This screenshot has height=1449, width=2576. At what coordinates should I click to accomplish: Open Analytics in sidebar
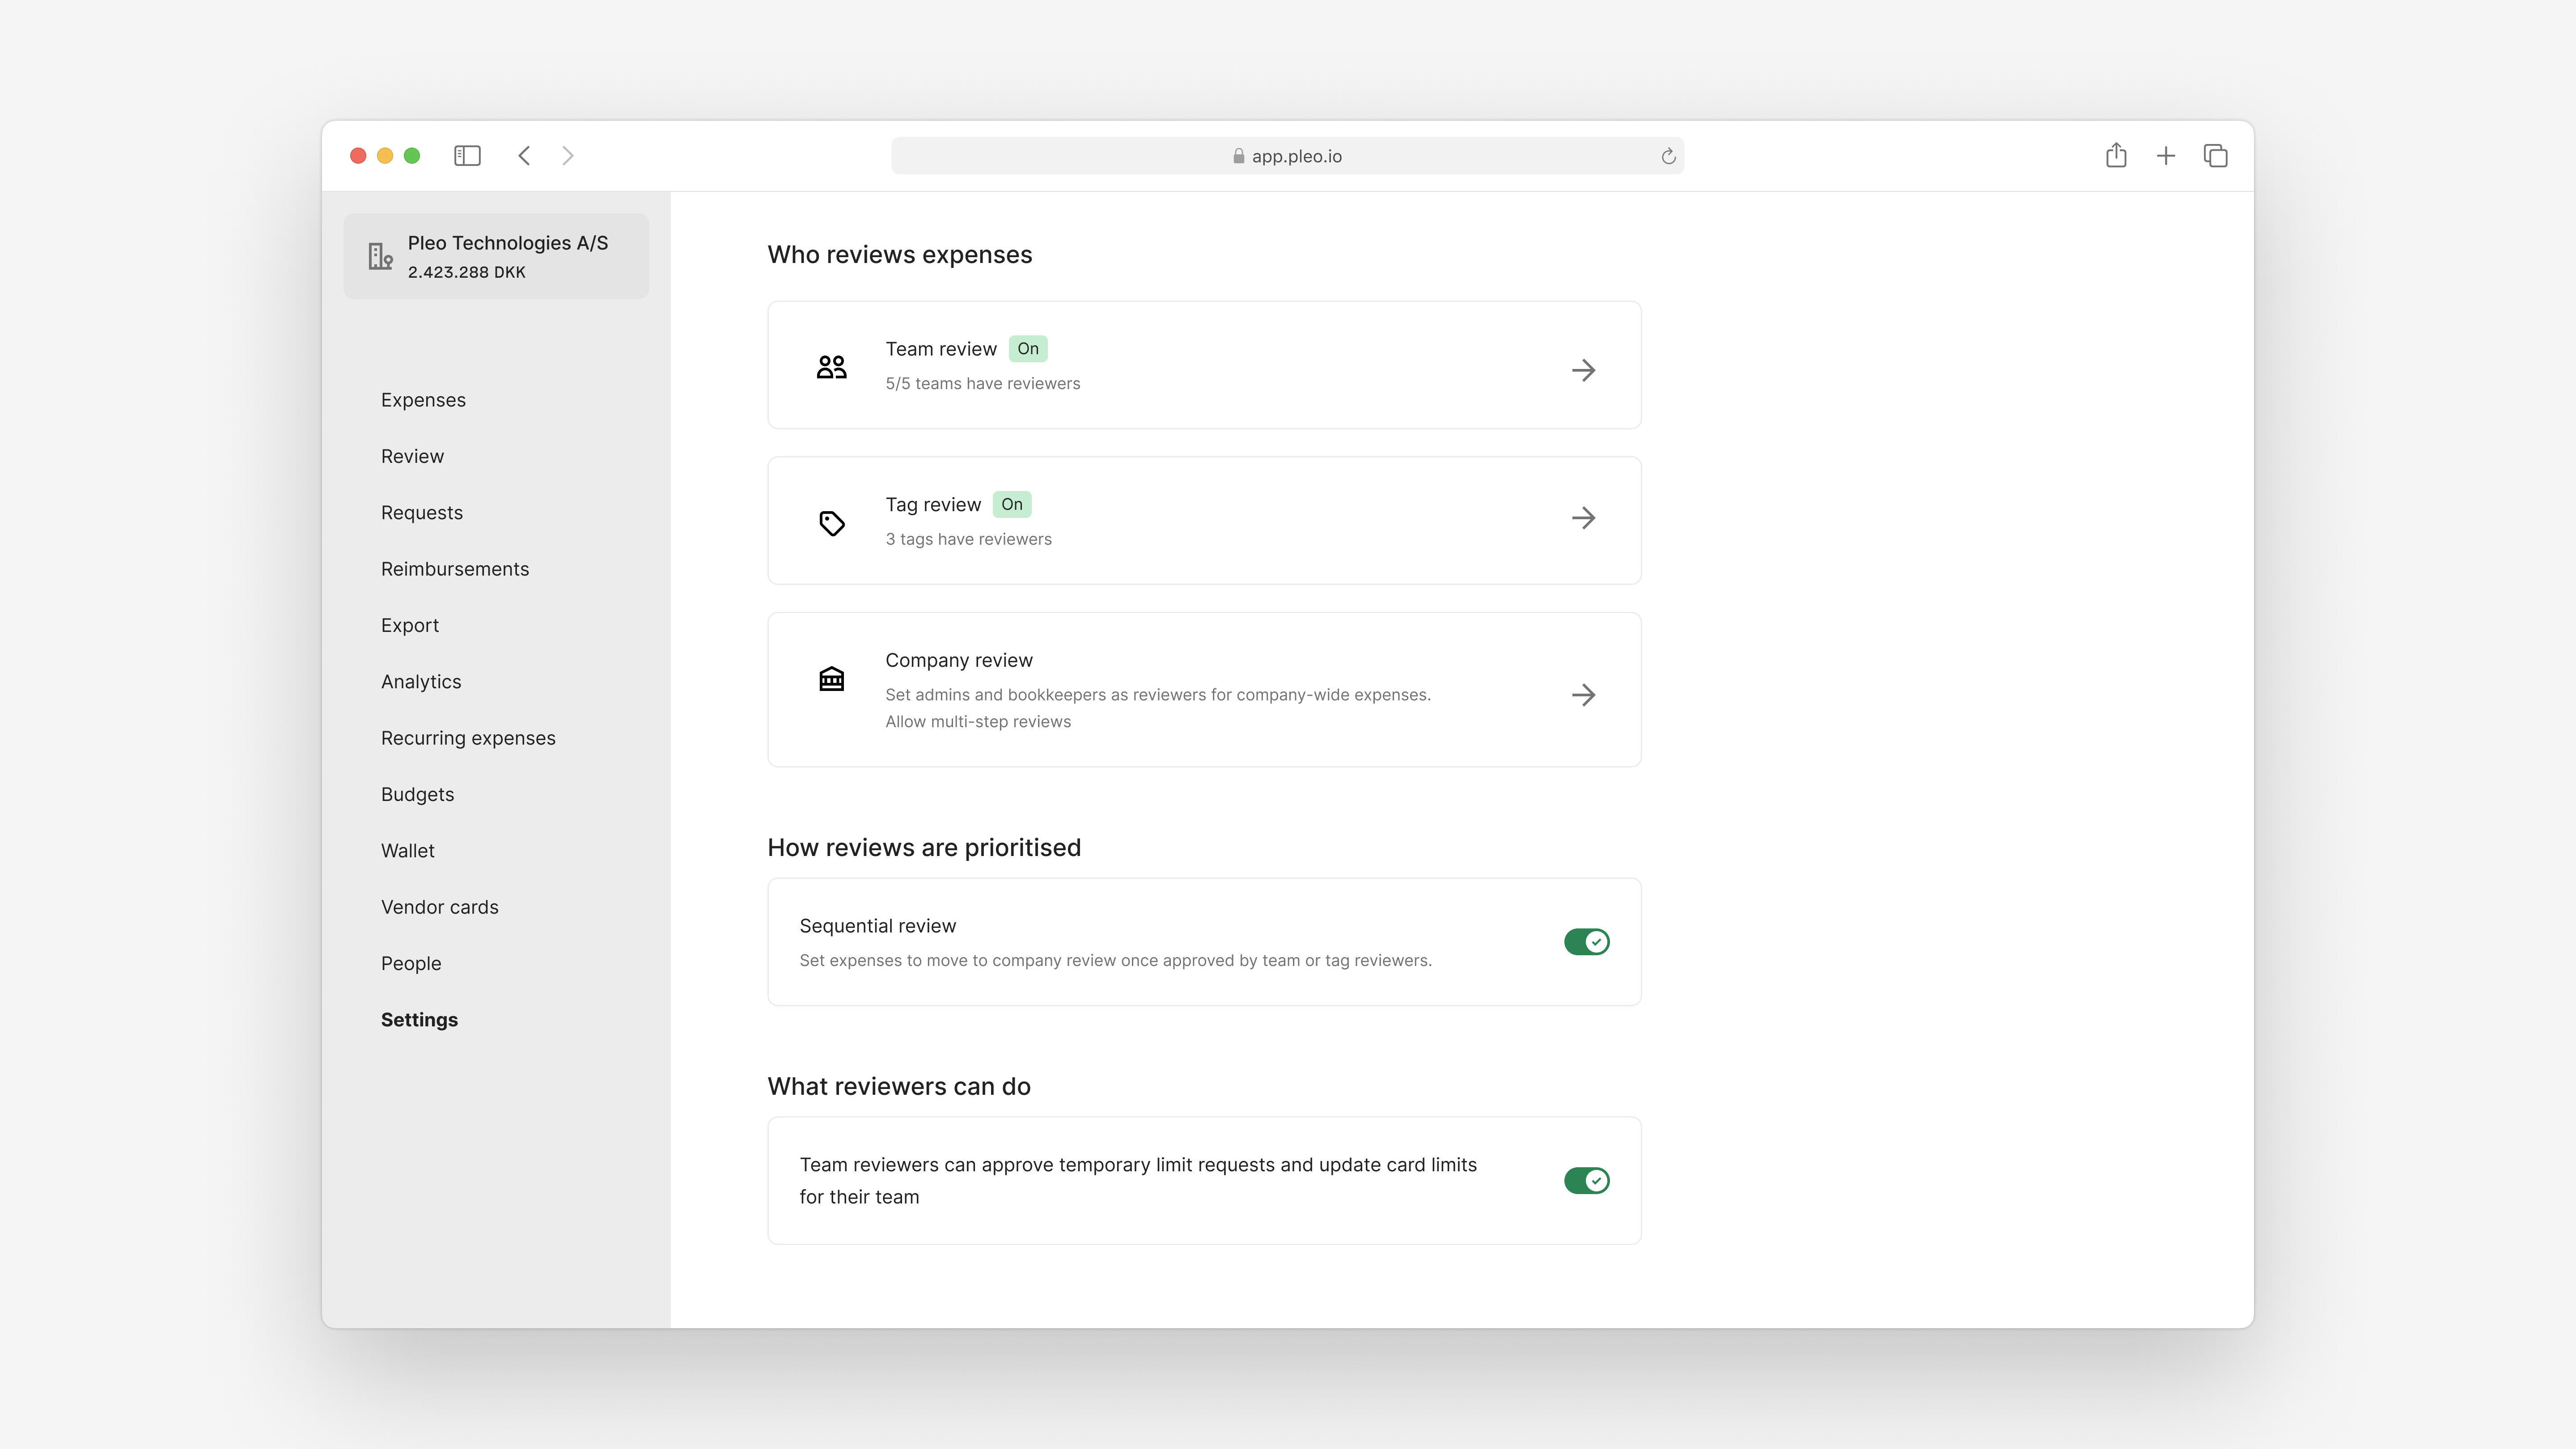click(421, 682)
